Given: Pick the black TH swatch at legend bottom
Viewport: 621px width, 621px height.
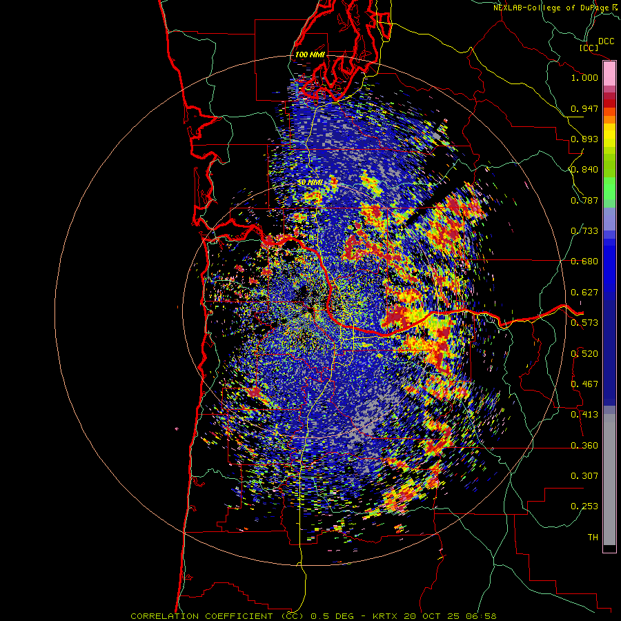Looking at the screenshot, I should tap(609, 548).
